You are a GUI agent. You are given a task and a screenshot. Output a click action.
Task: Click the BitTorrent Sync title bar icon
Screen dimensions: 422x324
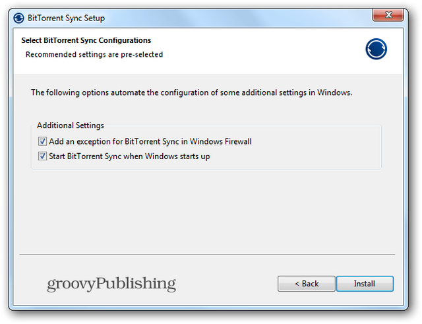coord(19,18)
